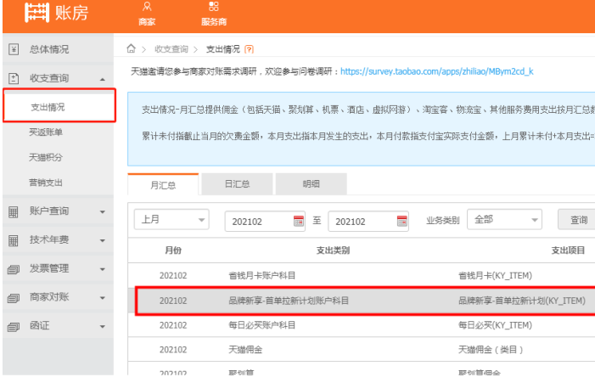Select the 省钱月卡账户科目 row cell
The image size is (595, 377).
(261, 275)
